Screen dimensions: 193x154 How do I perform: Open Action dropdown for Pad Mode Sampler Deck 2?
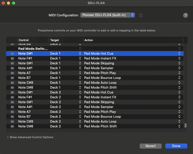tap(179, 107)
